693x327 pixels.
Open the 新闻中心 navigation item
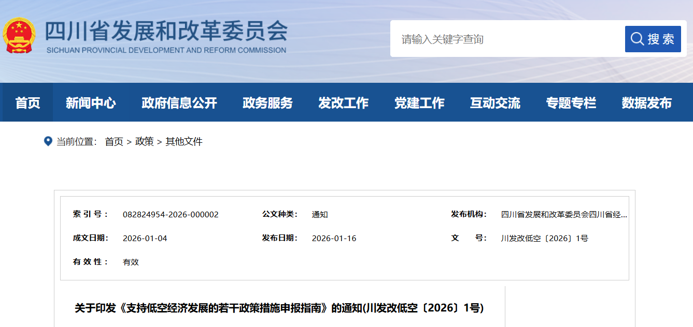pyautogui.click(x=91, y=103)
